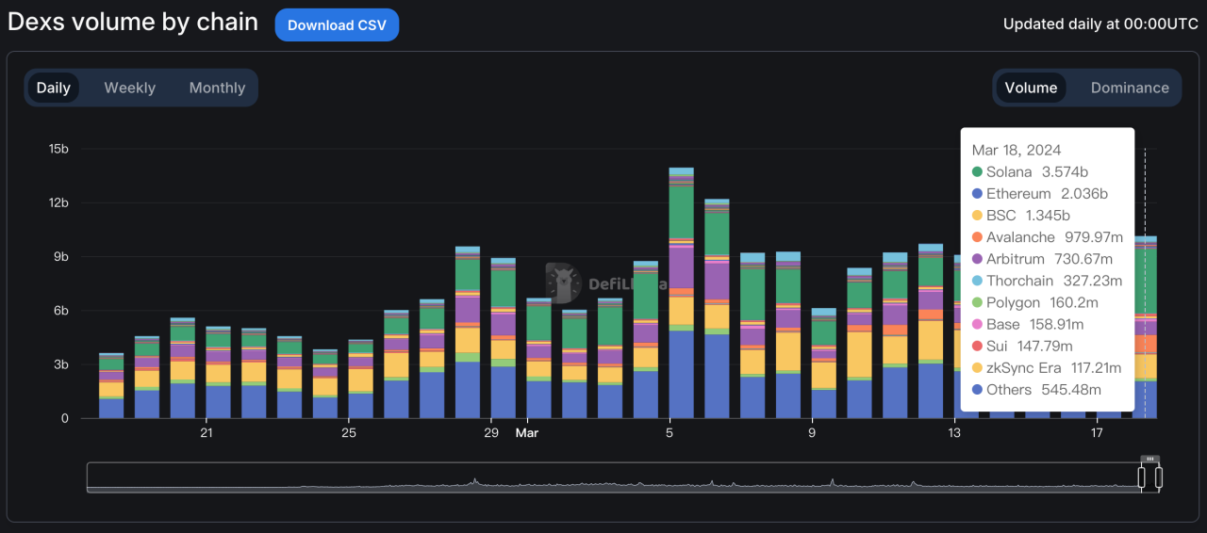Click the 'Mar' x-axis label
Viewport: 1207px width, 533px height.
click(x=527, y=433)
